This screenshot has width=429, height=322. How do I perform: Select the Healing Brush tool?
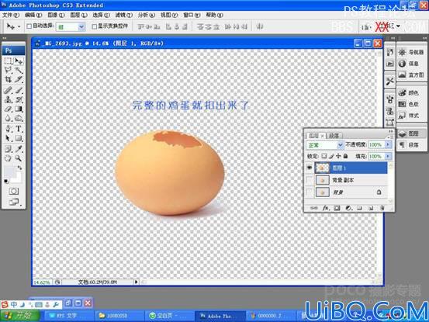tap(9, 90)
